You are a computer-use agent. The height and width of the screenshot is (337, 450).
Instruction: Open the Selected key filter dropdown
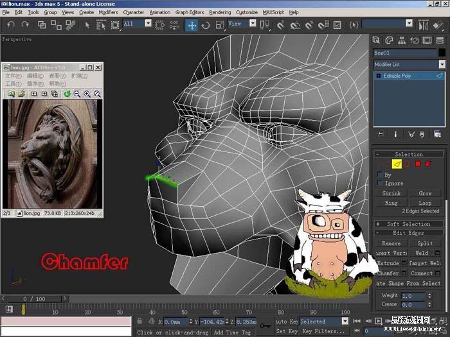pyautogui.click(x=345, y=321)
